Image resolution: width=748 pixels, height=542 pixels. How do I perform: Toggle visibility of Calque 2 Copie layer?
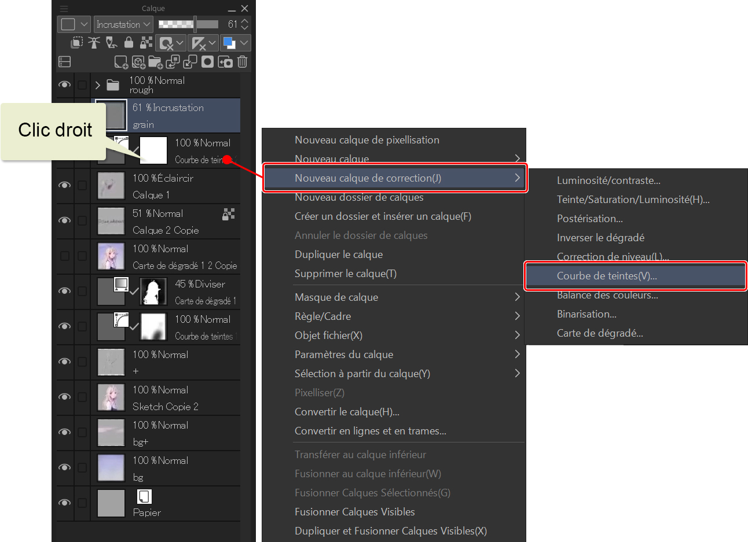(64, 221)
